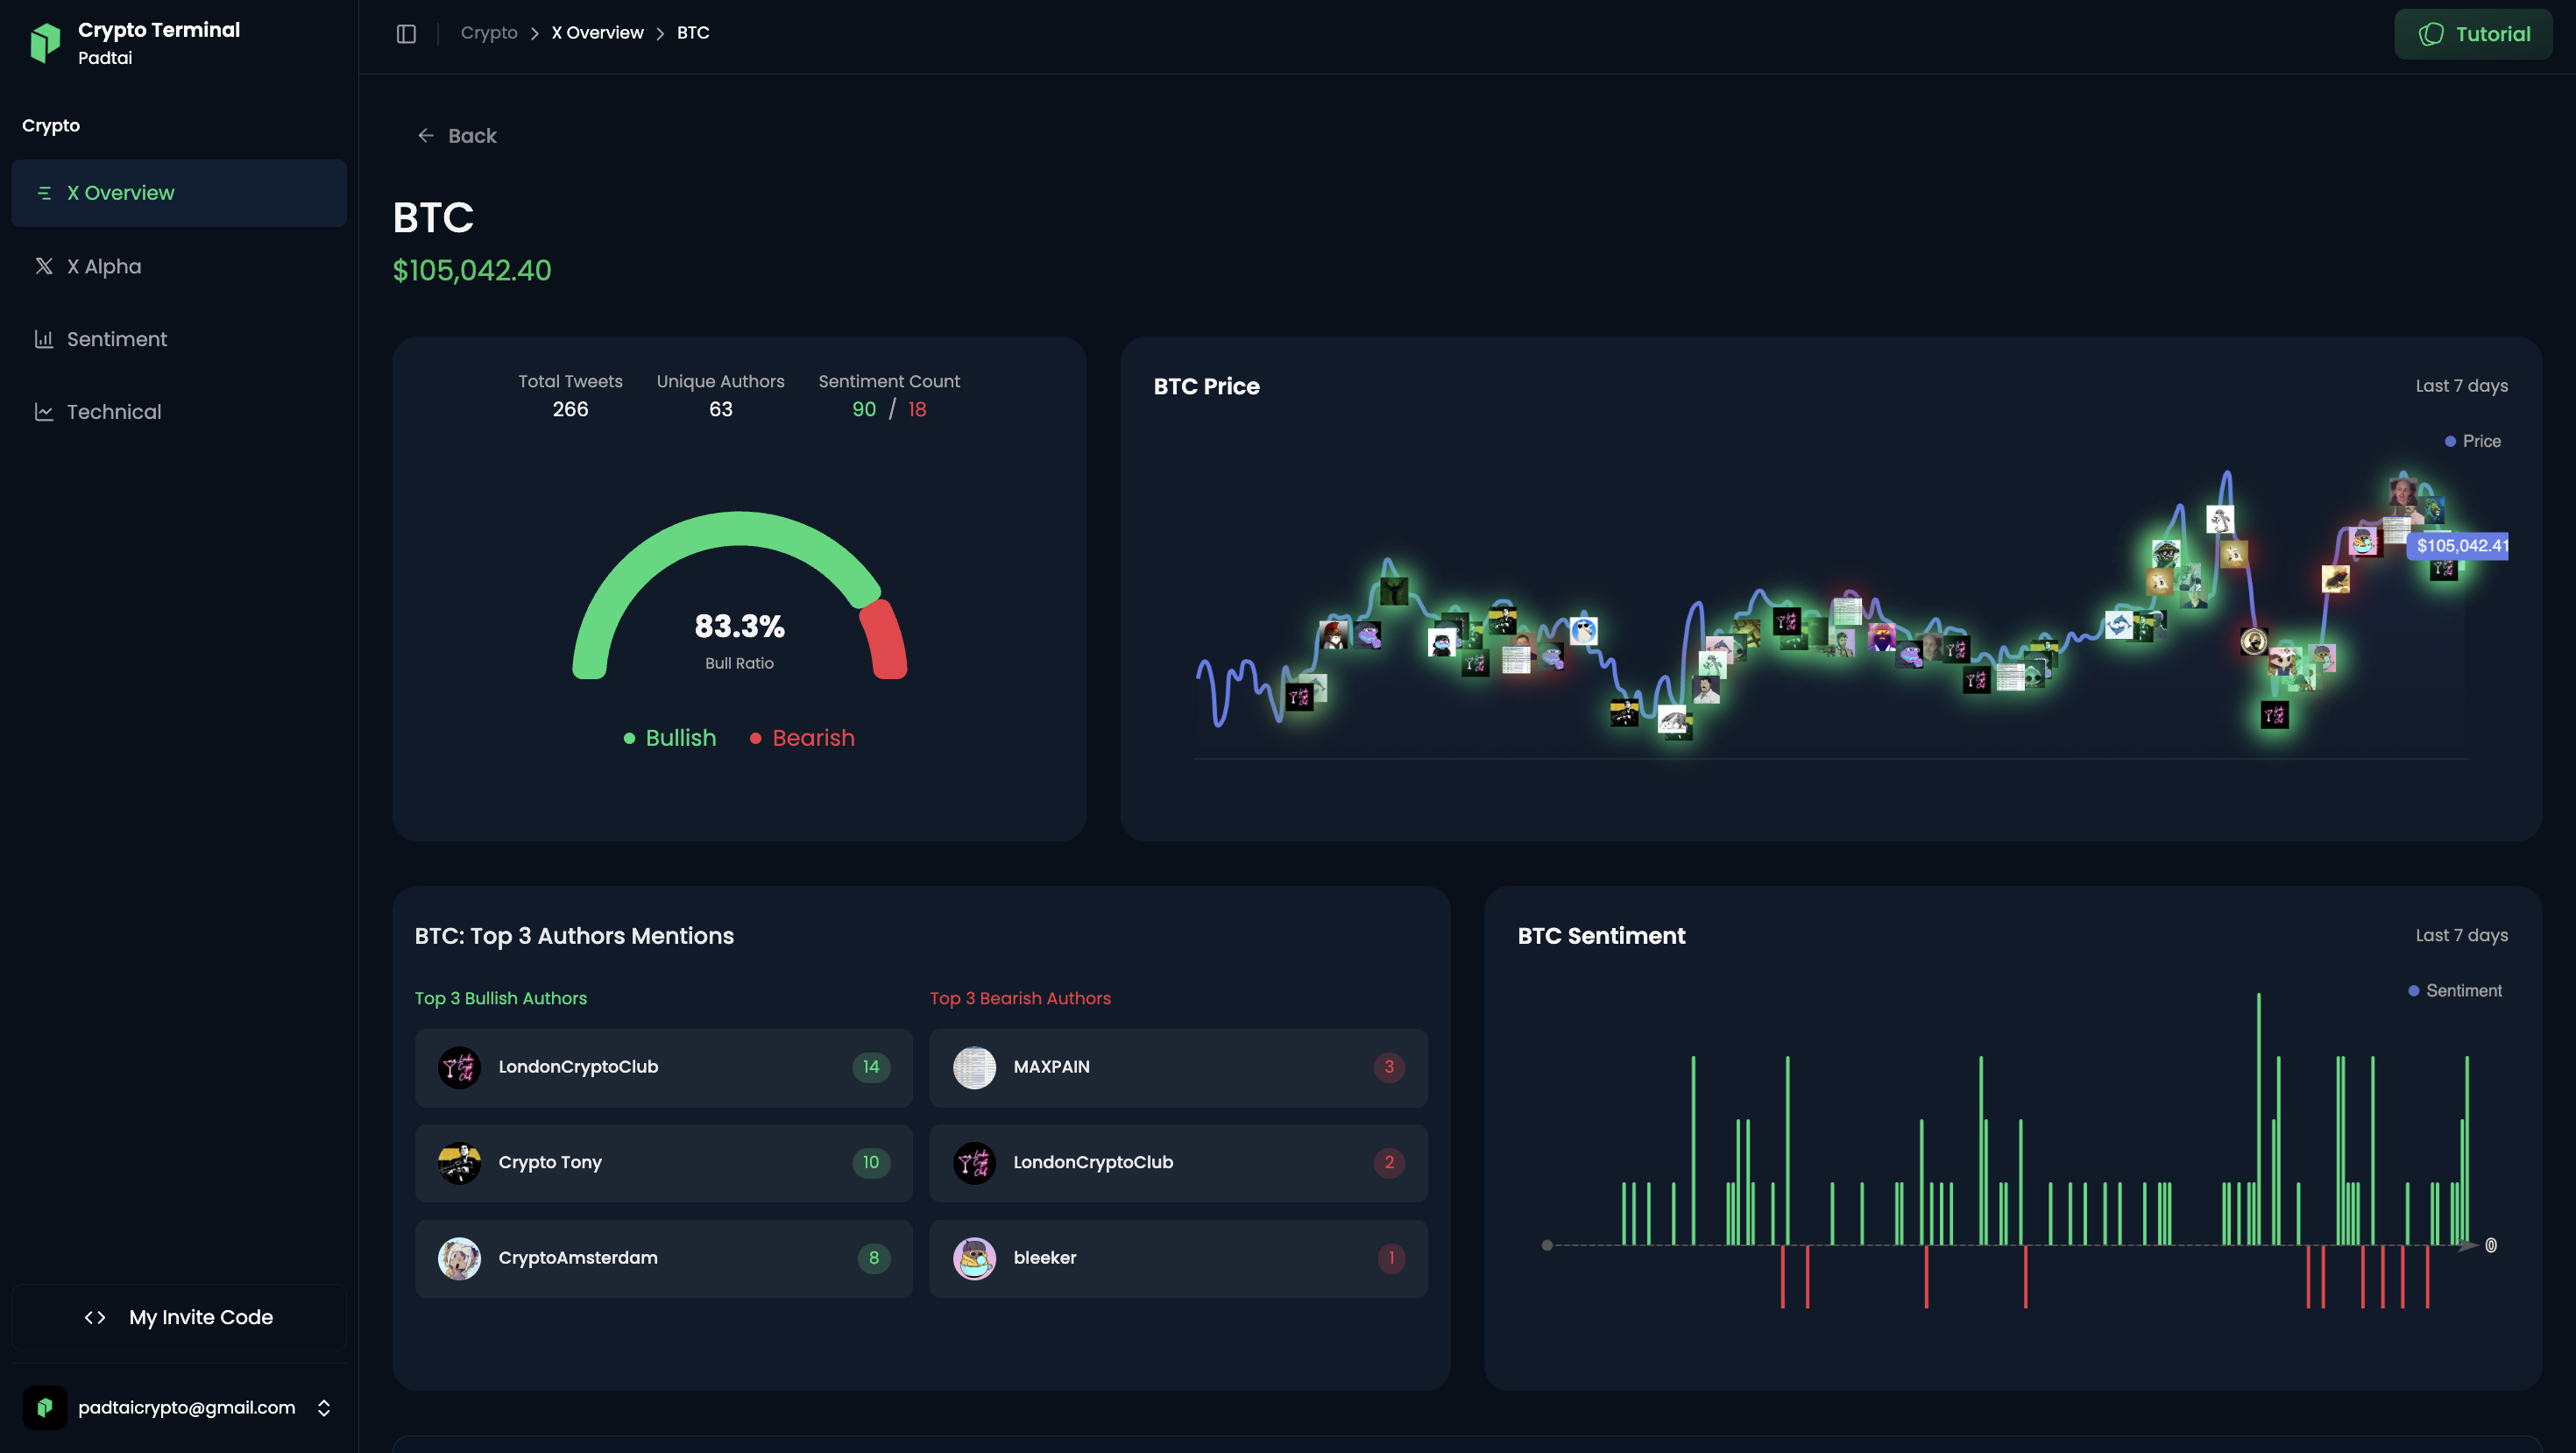Click the Sentiment bar chart icon
Image resolution: width=2576 pixels, height=1453 pixels.
(x=44, y=339)
